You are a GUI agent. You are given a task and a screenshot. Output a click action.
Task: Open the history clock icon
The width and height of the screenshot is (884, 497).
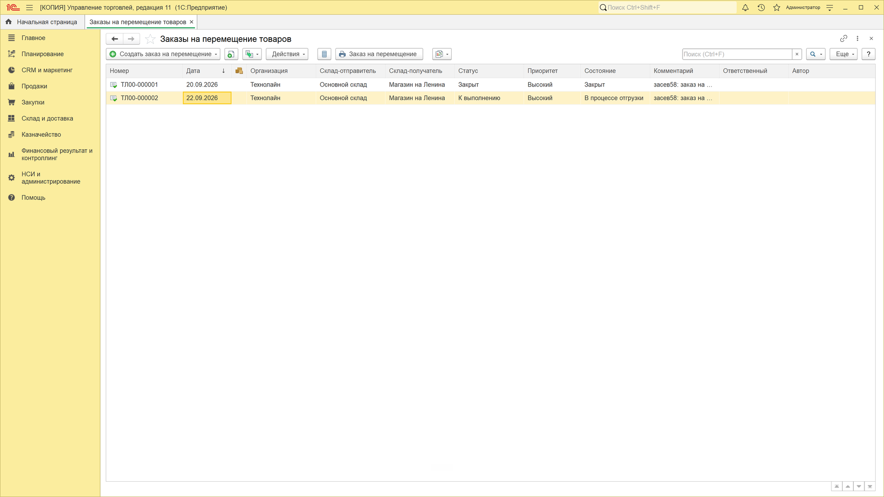click(761, 7)
